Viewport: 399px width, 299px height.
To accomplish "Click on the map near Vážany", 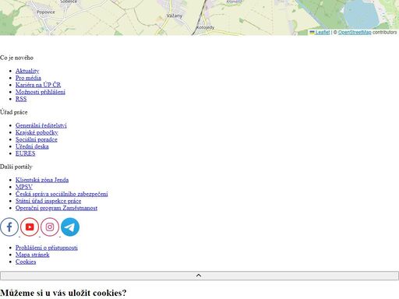I will click(175, 16).
